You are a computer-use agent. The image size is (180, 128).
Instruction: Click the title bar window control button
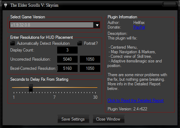(169, 4)
